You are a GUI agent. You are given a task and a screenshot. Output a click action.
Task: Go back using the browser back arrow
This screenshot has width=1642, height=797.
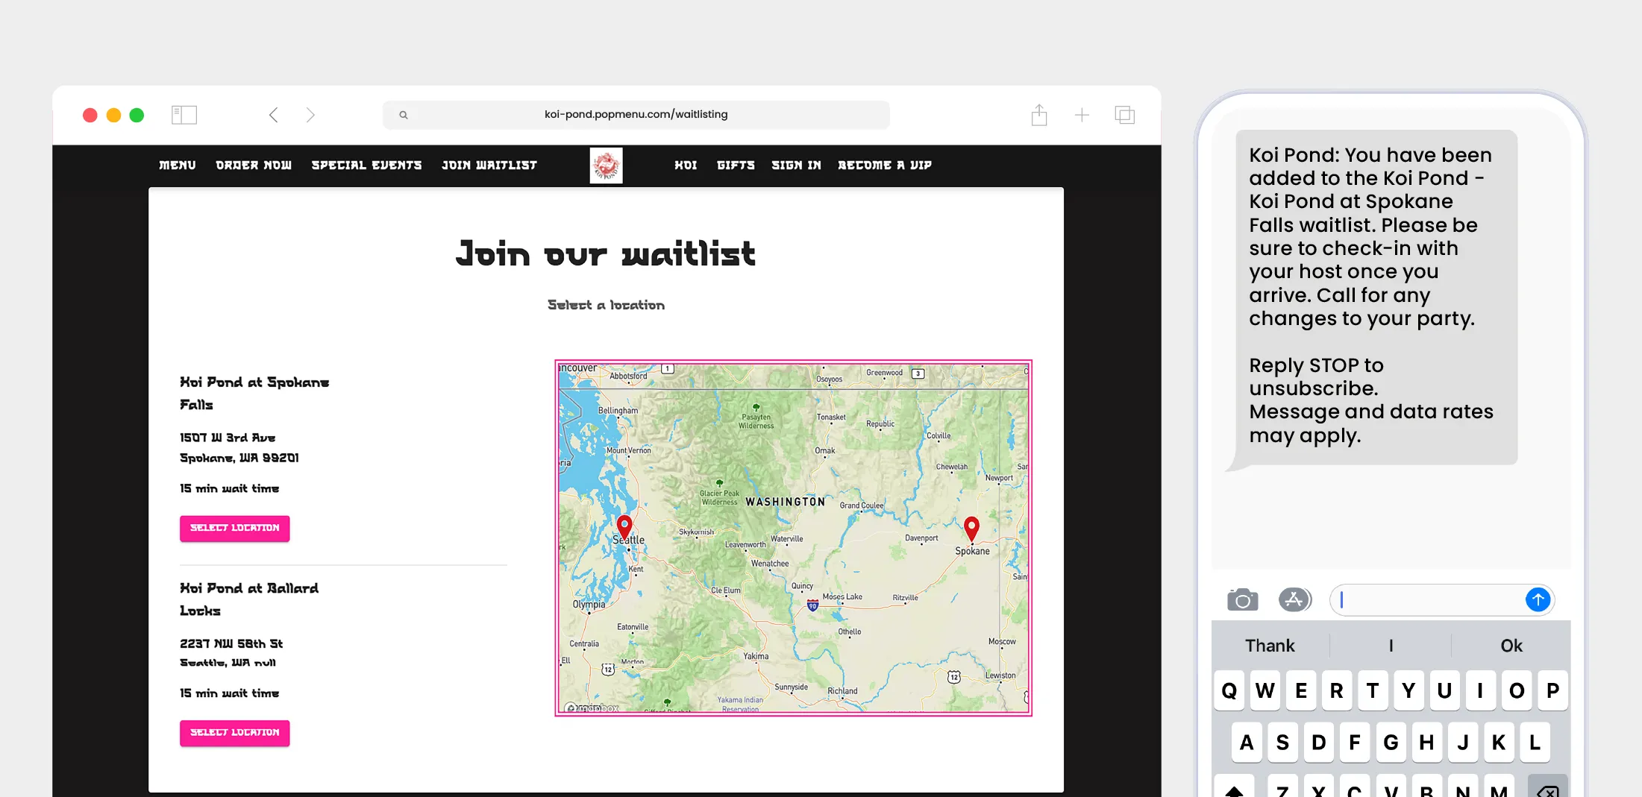point(274,115)
